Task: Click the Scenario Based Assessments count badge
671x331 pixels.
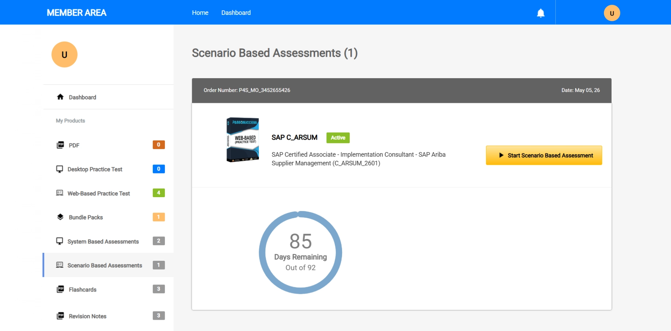Action: (x=159, y=265)
